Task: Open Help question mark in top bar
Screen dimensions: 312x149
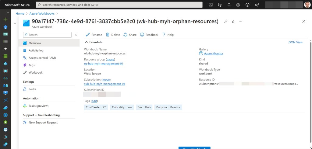Action: pos(247,5)
